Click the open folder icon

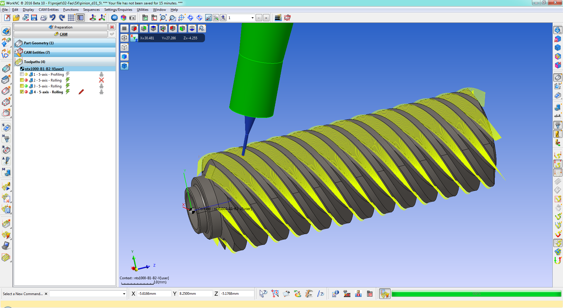click(x=16, y=18)
